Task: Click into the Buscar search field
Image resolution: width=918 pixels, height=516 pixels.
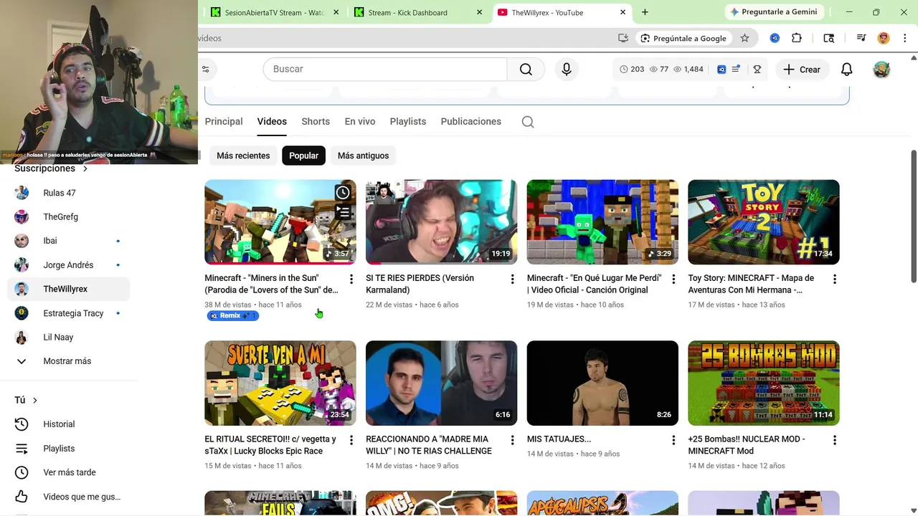Action: [385, 70]
